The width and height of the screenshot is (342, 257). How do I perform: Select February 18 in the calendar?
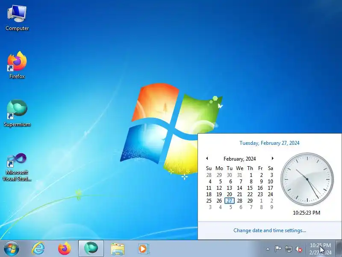(209, 194)
